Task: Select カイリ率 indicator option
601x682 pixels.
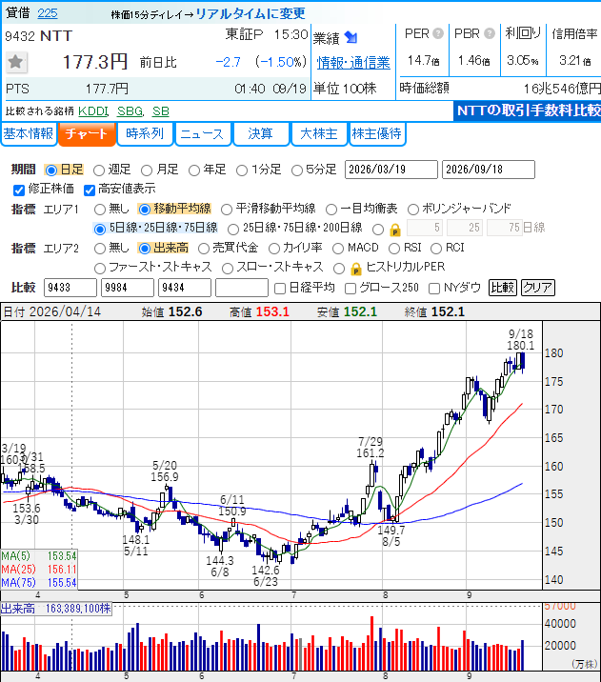Action: (274, 249)
